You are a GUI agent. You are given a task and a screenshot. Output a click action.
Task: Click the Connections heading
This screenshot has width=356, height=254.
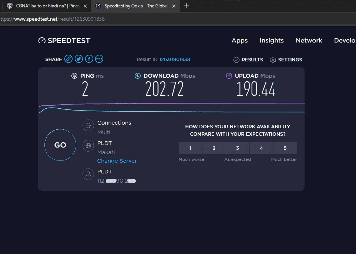tap(114, 123)
